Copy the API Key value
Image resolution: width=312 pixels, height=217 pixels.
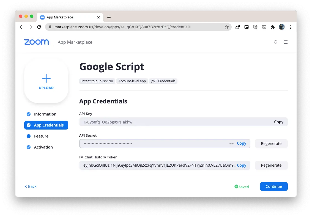pos(279,122)
